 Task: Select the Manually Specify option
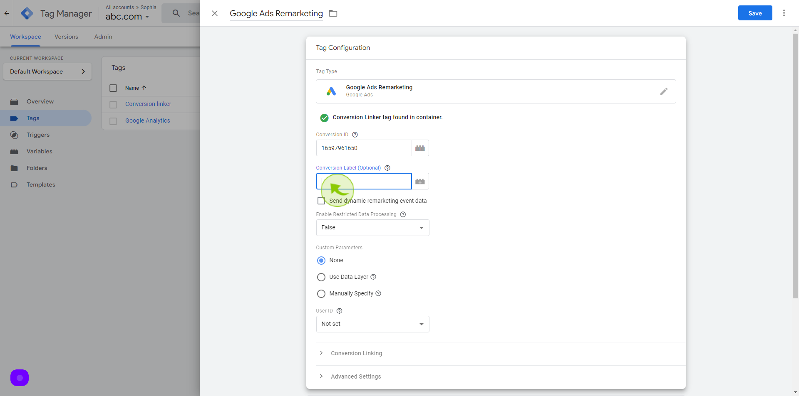click(321, 294)
